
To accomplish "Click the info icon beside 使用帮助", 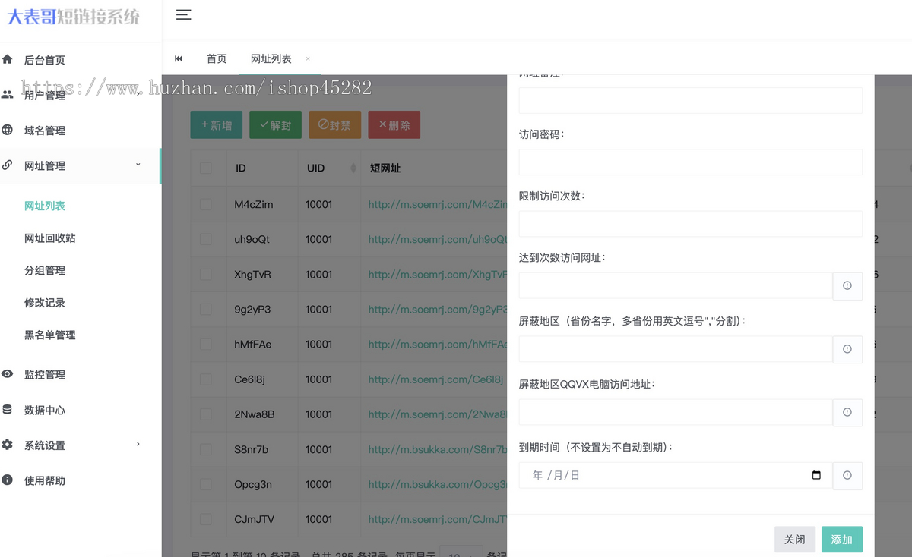I will (x=8, y=480).
